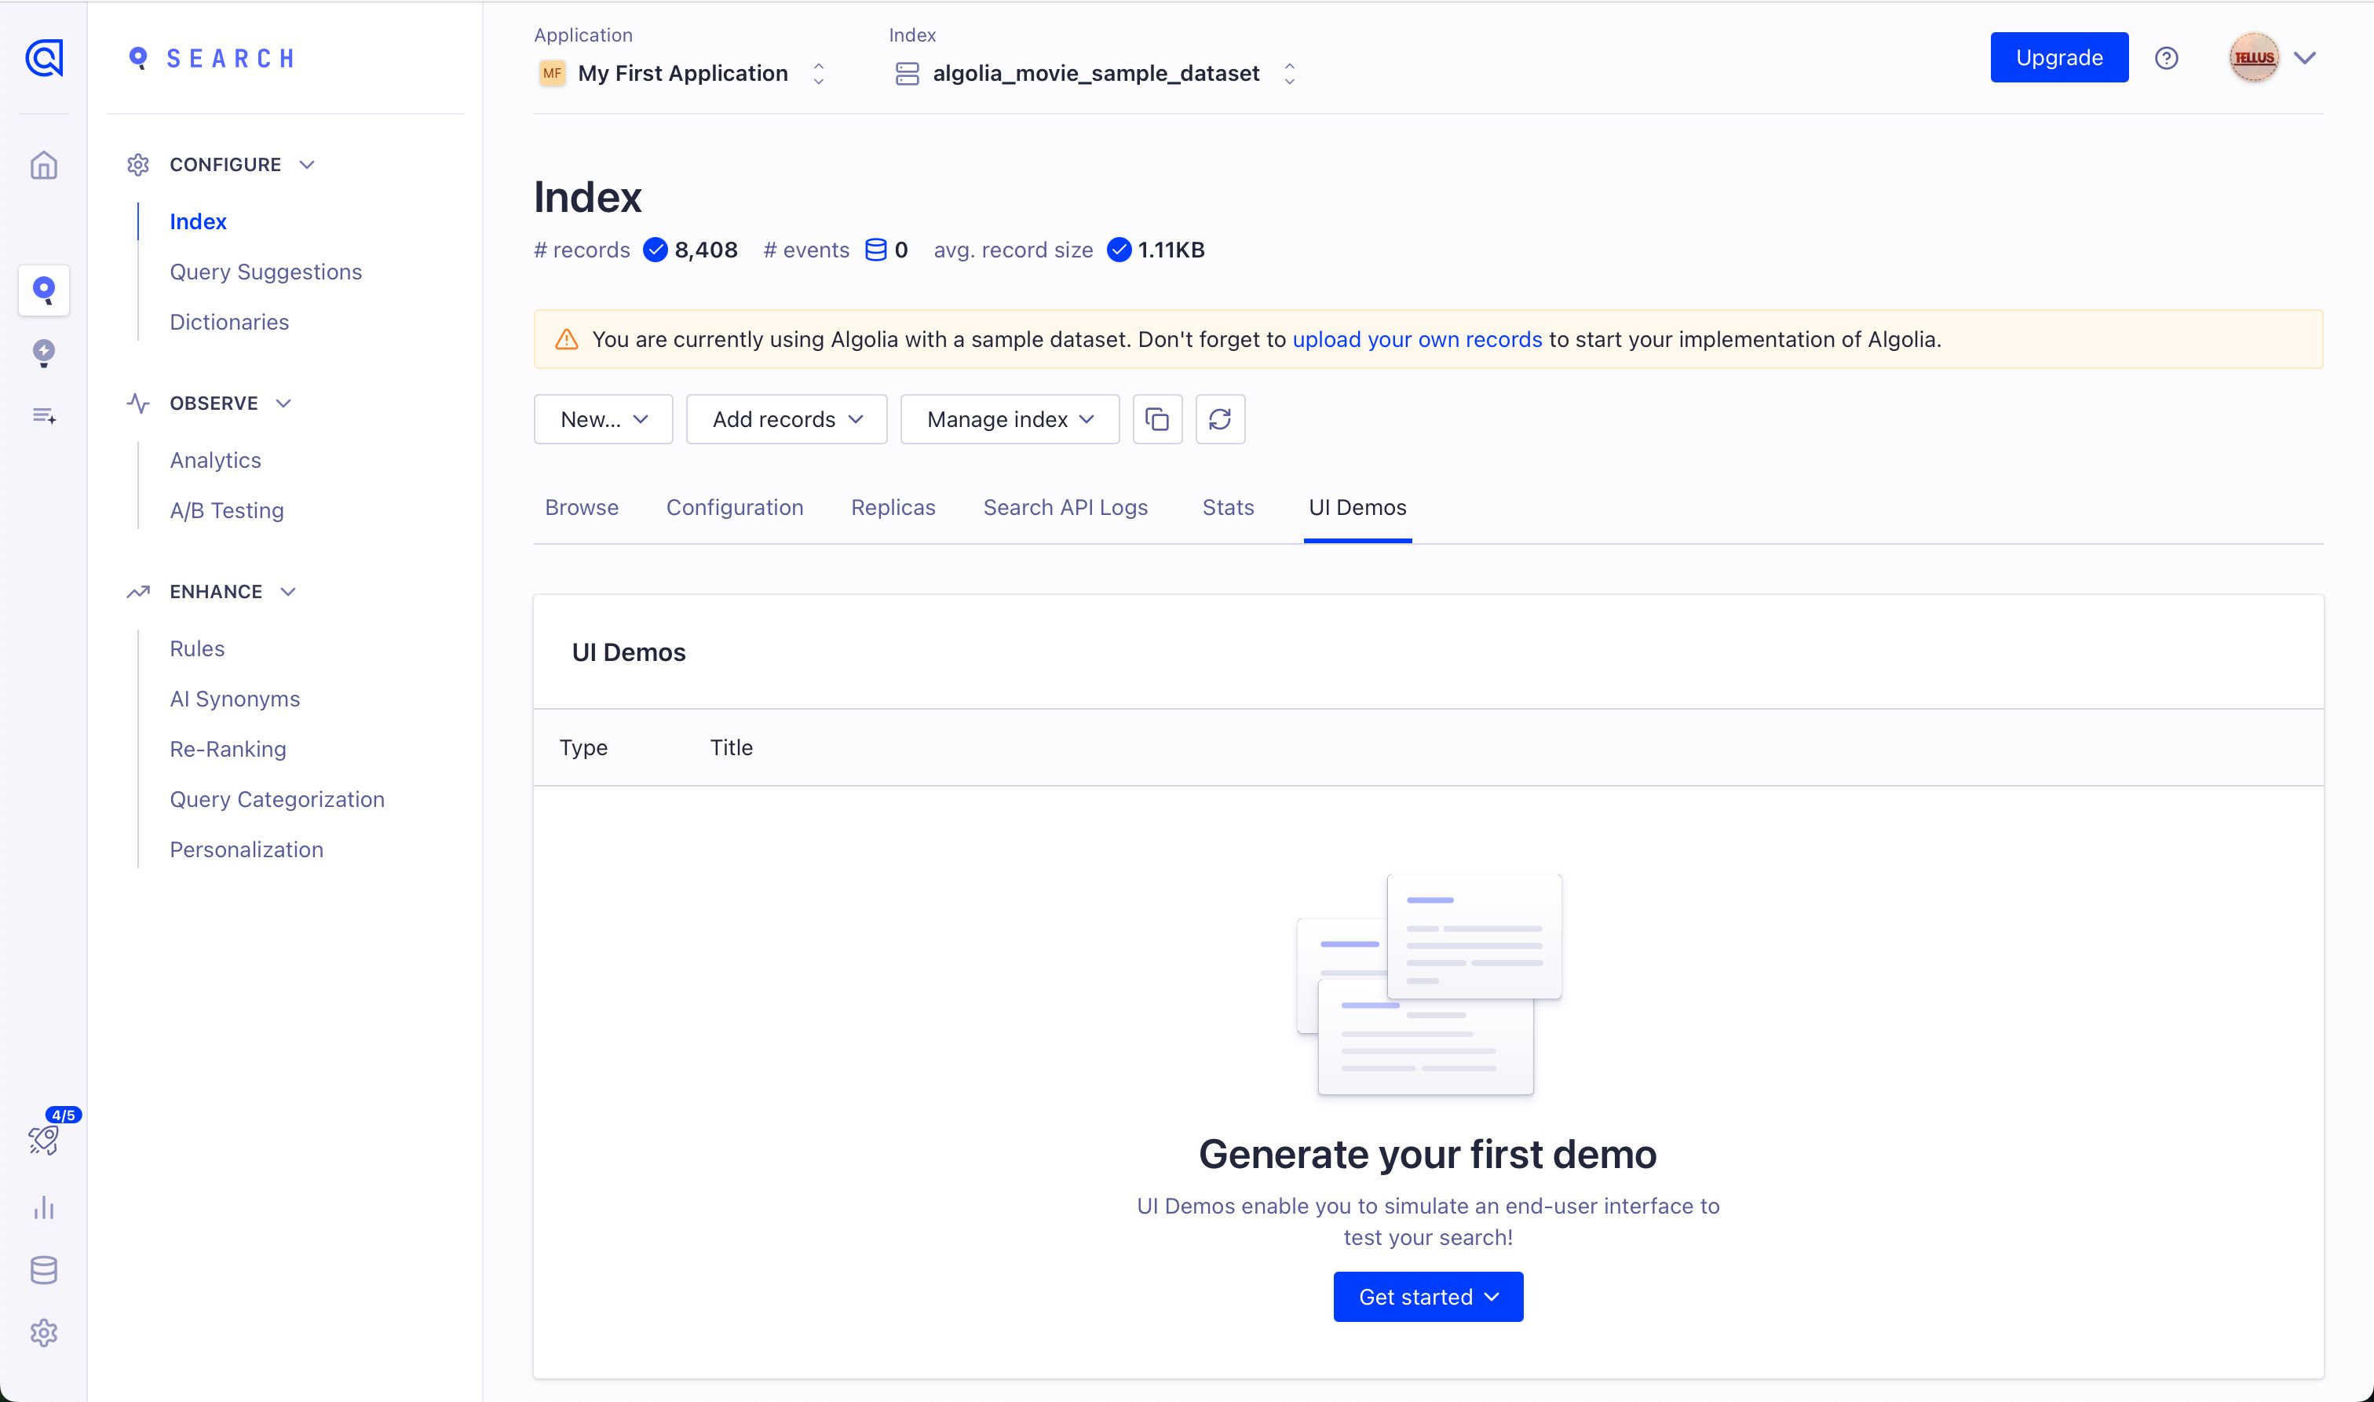
Task: Open the Manage index dropdown
Action: point(1009,418)
